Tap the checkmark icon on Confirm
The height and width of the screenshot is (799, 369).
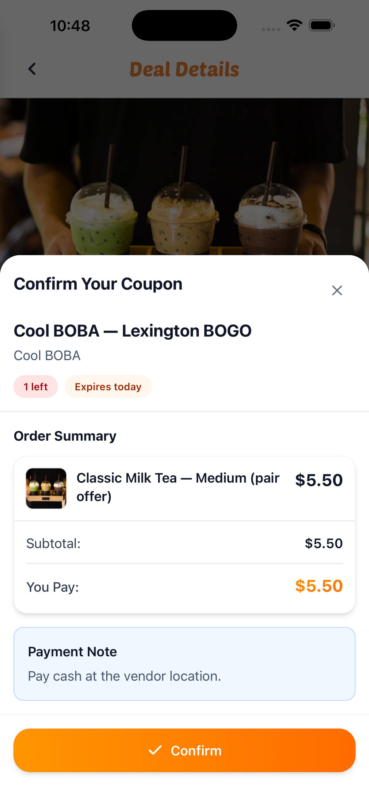tap(155, 750)
